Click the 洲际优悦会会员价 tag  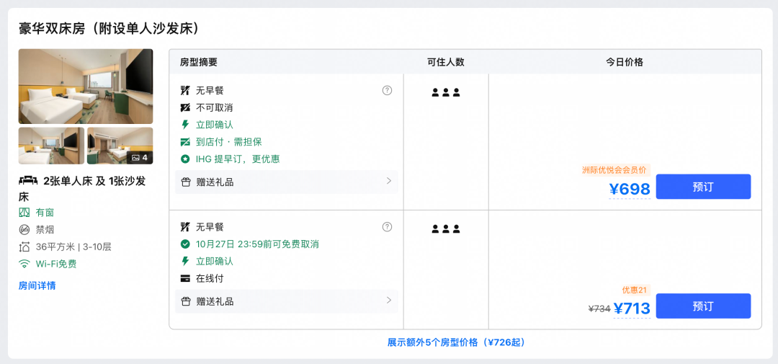614,170
